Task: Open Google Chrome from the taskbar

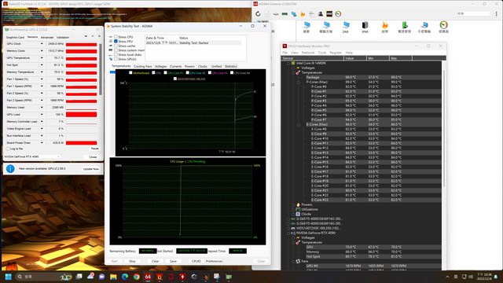Action: 136,277
